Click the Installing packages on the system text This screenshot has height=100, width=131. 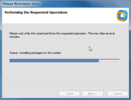pos(40,53)
